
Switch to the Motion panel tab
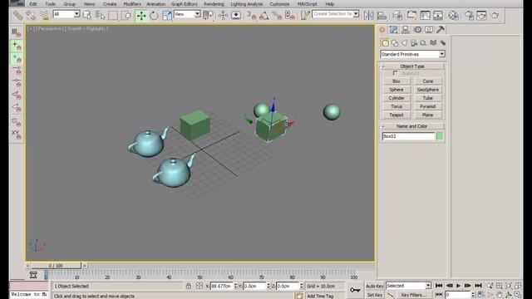(417, 30)
